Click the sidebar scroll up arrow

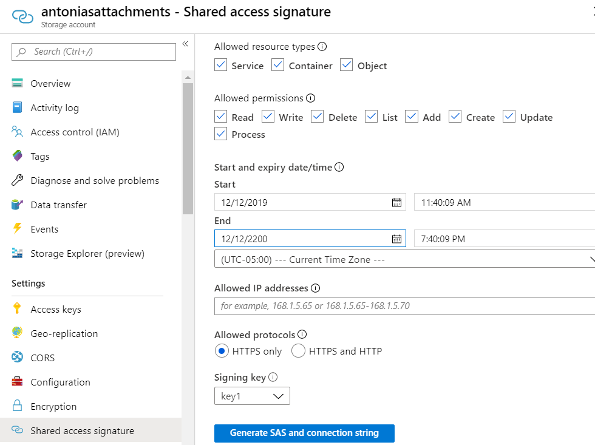pyautogui.click(x=188, y=77)
